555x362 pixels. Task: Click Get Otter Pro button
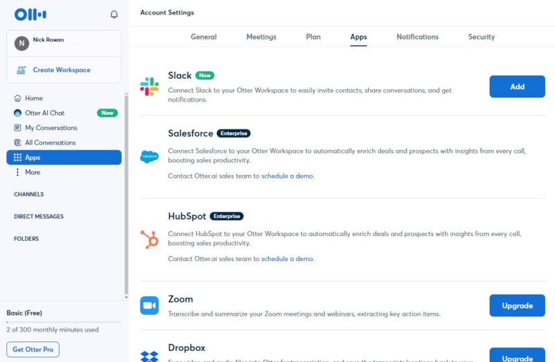pos(33,350)
